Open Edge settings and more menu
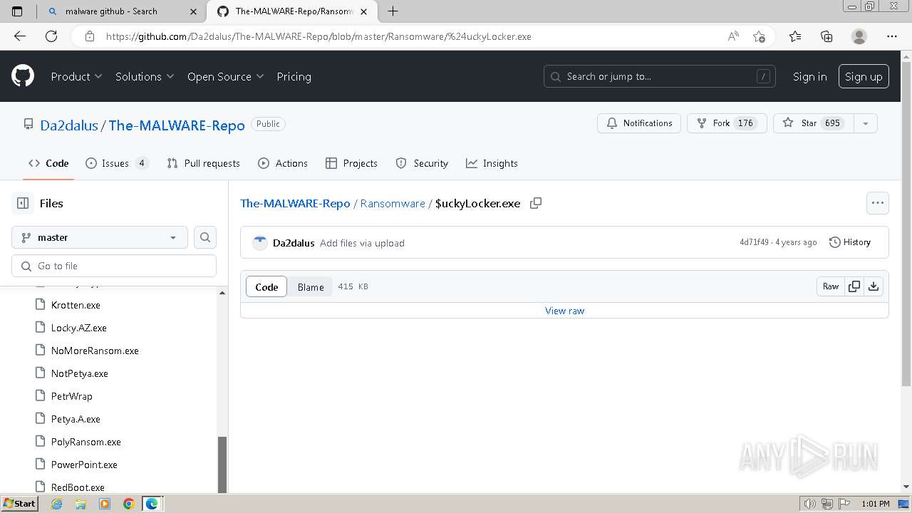This screenshot has height=513, width=912. coord(892,36)
